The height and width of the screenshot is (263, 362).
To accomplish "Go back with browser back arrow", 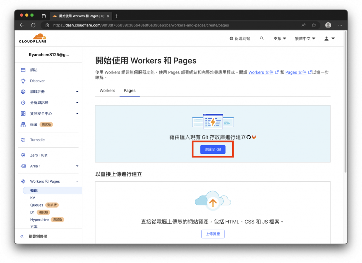I will (22, 25).
